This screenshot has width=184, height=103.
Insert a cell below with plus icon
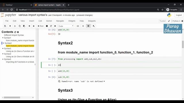[10, 26]
